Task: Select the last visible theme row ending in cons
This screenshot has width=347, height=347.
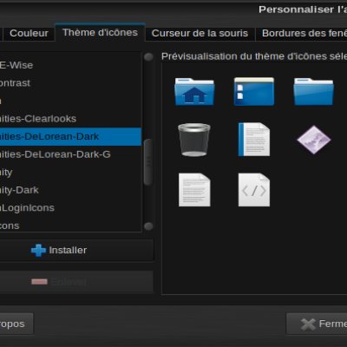Action: coord(70,226)
